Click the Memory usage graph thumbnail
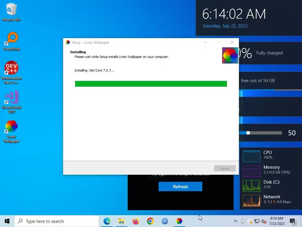Screen dimensions: 302x227 tap(252, 171)
